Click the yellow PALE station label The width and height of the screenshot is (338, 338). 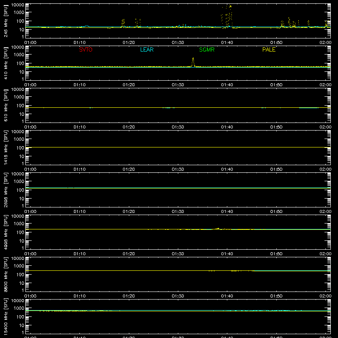pos(269,49)
